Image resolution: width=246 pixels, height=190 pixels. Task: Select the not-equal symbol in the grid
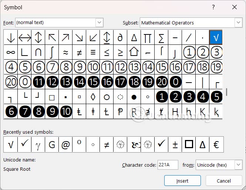click(79, 52)
